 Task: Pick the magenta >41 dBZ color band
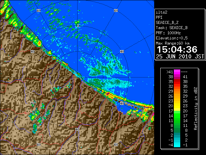[x=177, y=72]
